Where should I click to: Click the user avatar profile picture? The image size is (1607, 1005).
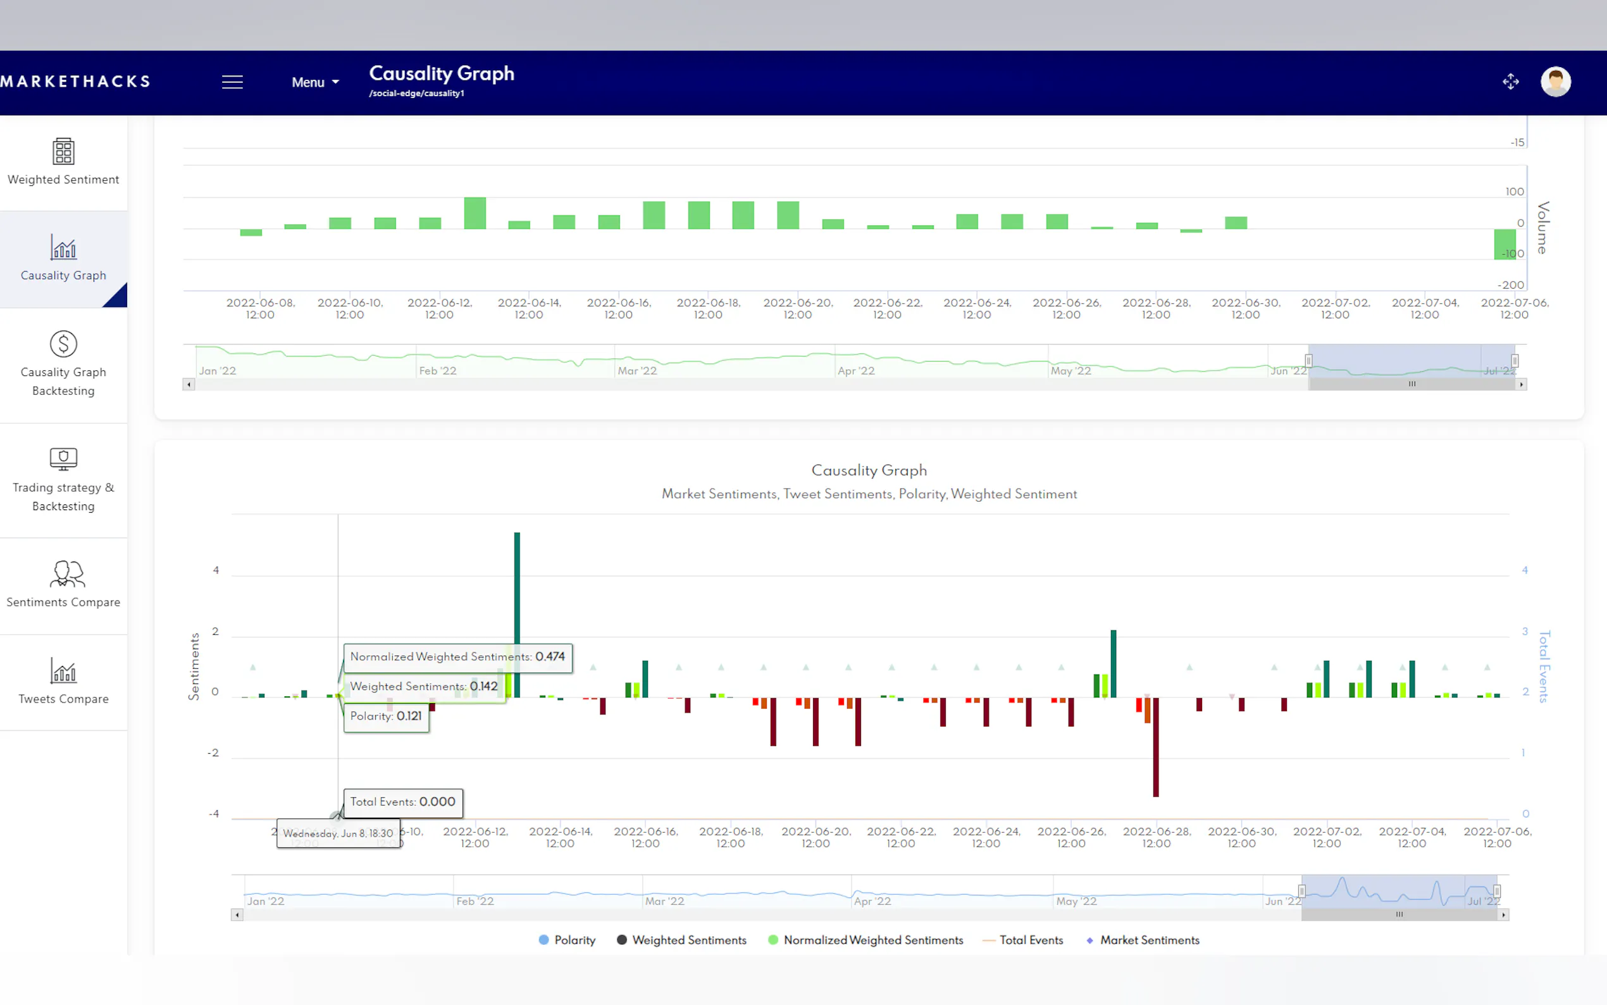pos(1555,82)
